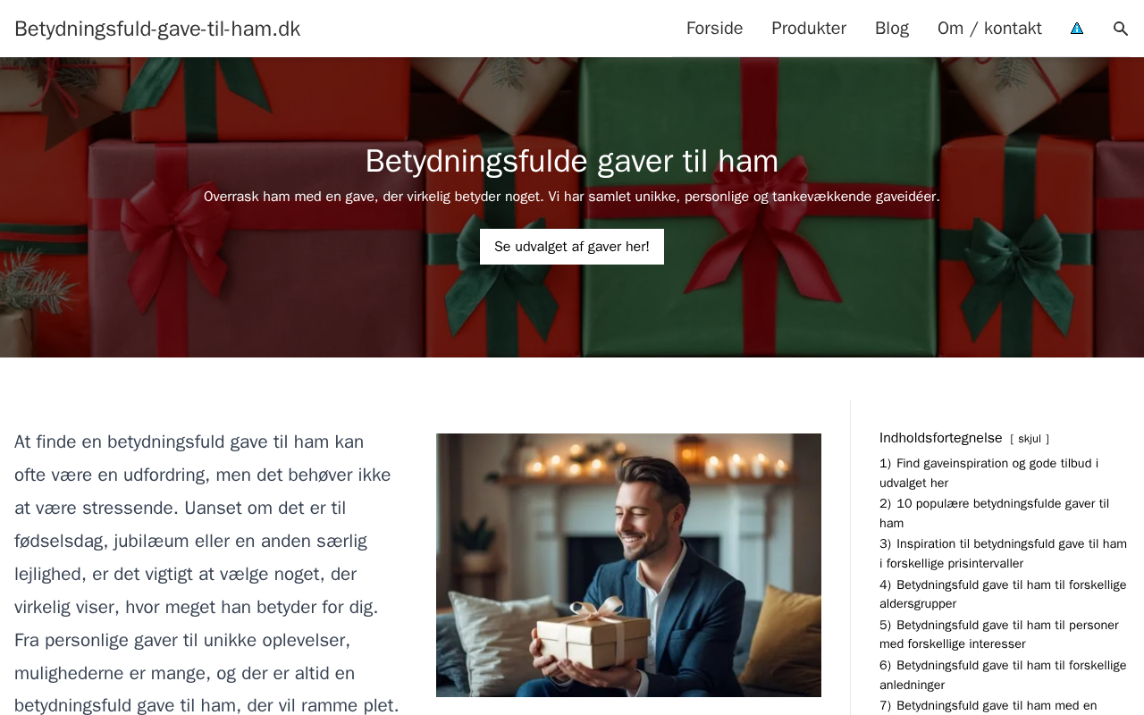
Task: Click the blue triangle icon in navbar
Action: pyautogui.click(x=1077, y=29)
